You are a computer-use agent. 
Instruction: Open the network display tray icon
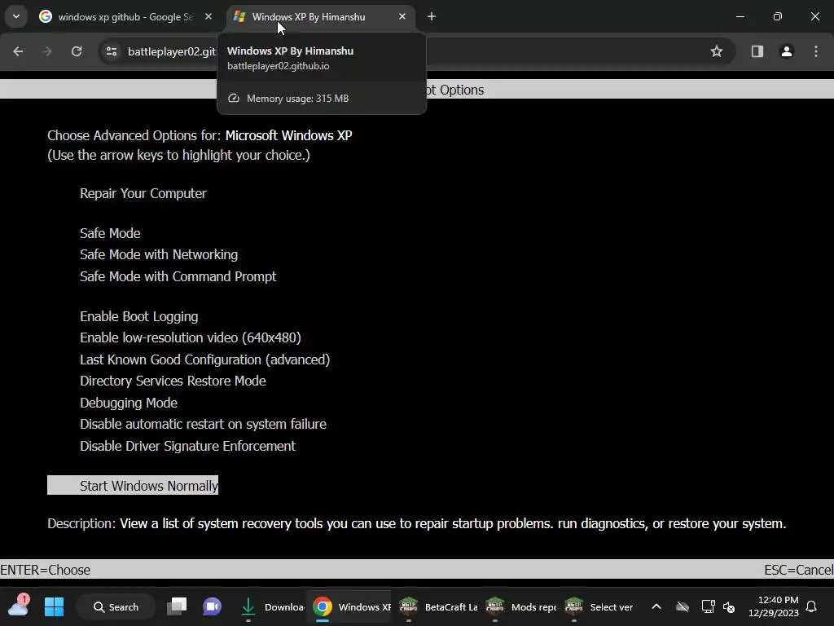click(708, 606)
